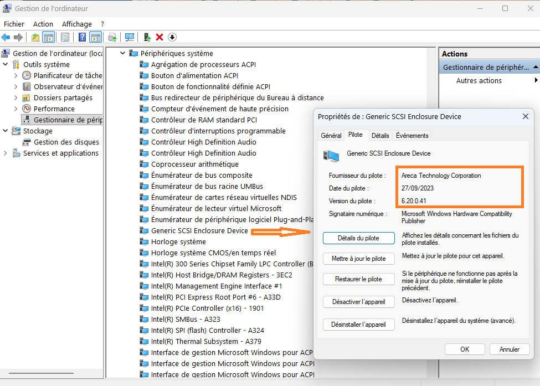This screenshot has height=386, width=540.
Task: Click the Planificateur de tâches clock icon
Action: coord(27,75)
